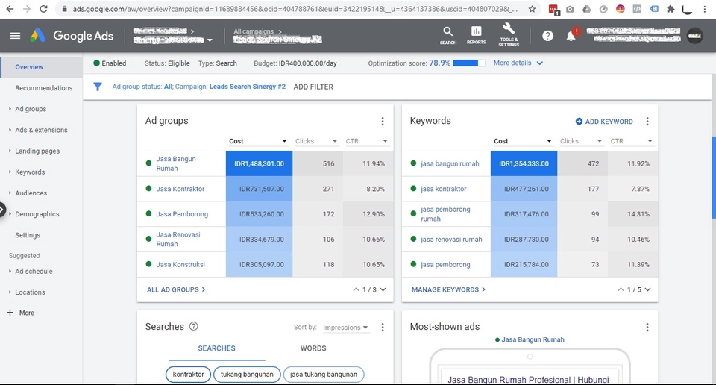Switch to SEARCHES tab

pos(216,348)
